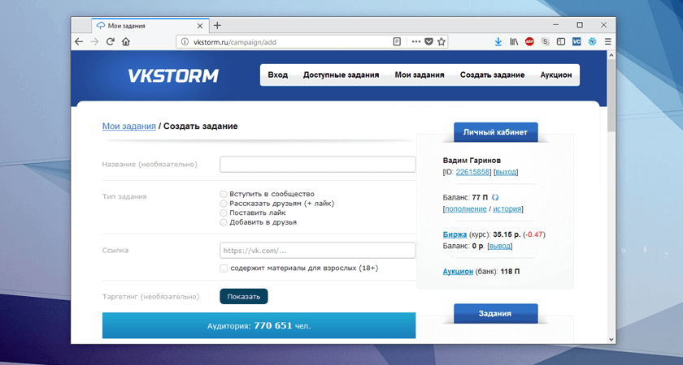Click the Ссылка https://vk.com/ input field
Screen dimensions: 683x365
[318, 251]
